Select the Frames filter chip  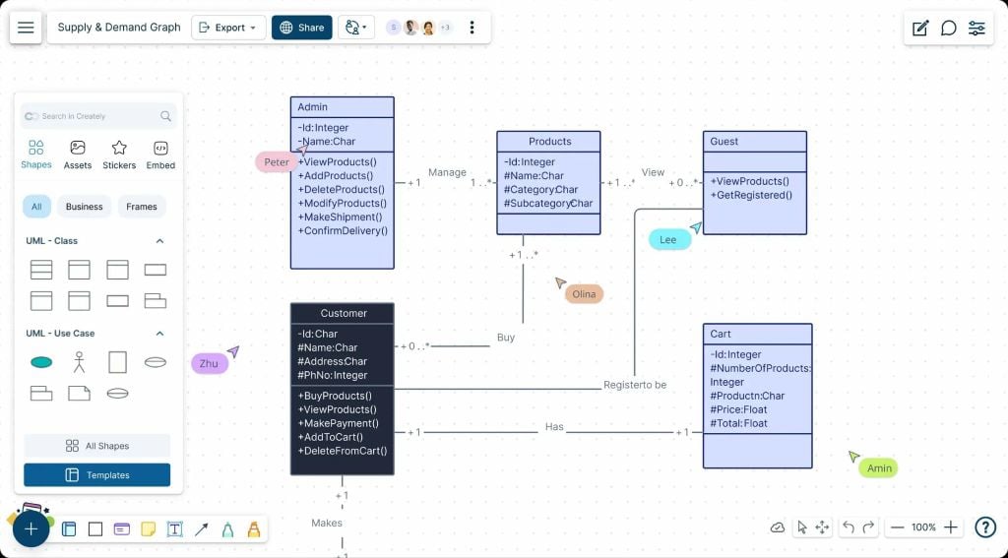click(x=142, y=207)
